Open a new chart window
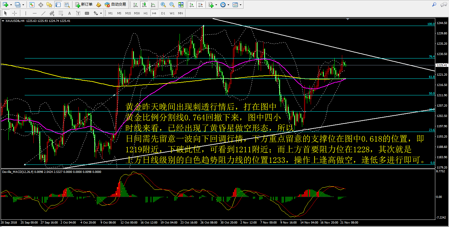The width and height of the screenshot is (449, 227). [x=5, y=5]
